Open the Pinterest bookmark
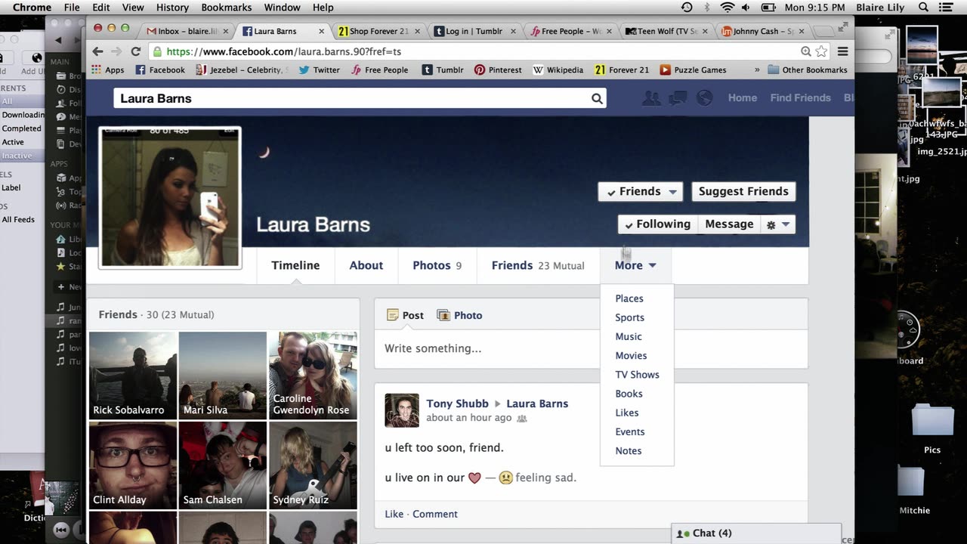Viewport: 967px width, 544px height. [498, 70]
